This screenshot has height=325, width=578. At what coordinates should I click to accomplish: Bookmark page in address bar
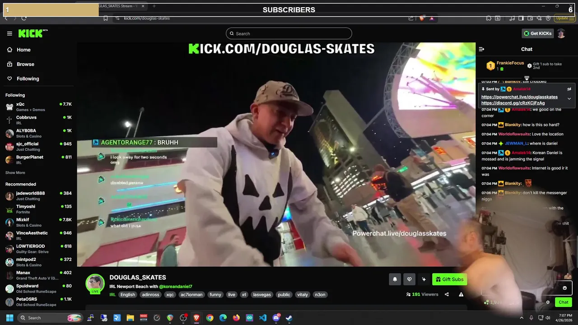pyautogui.click(x=105, y=18)
